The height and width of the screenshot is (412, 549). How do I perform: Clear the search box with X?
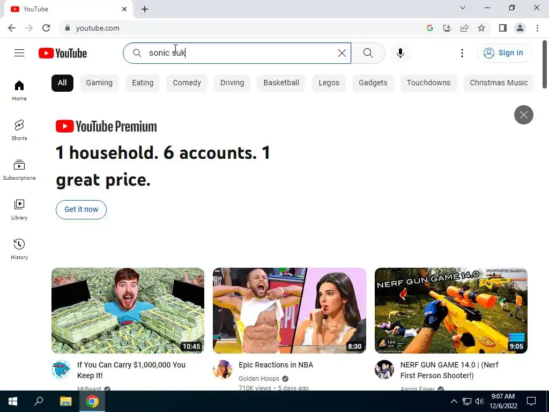pyautogui.click(x=342, y=53)
